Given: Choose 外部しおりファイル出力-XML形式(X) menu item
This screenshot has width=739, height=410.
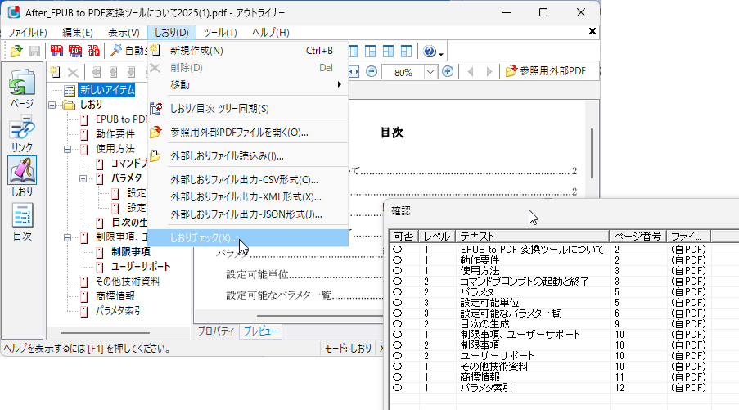Looking at the screenshot, I should tap(248, 197).
